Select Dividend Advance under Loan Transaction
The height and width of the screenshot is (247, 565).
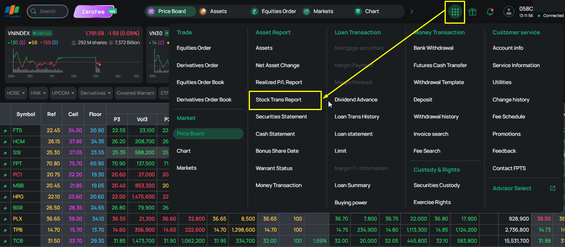[356, 100]
